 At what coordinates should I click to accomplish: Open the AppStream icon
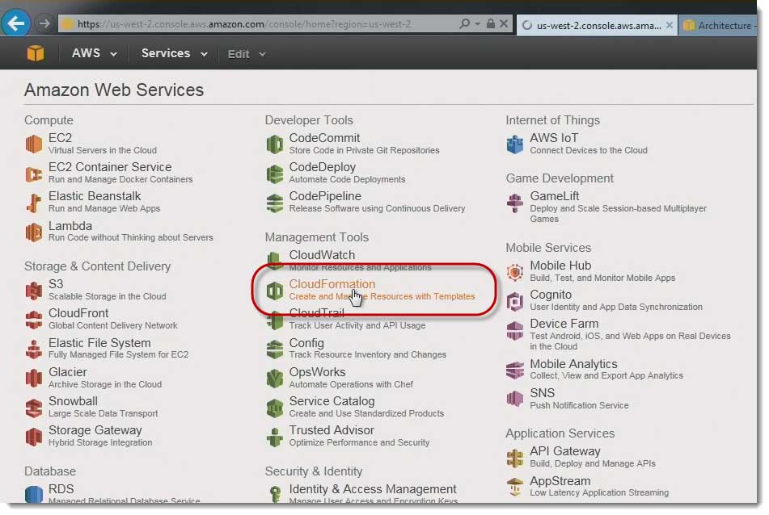(515, 487)
